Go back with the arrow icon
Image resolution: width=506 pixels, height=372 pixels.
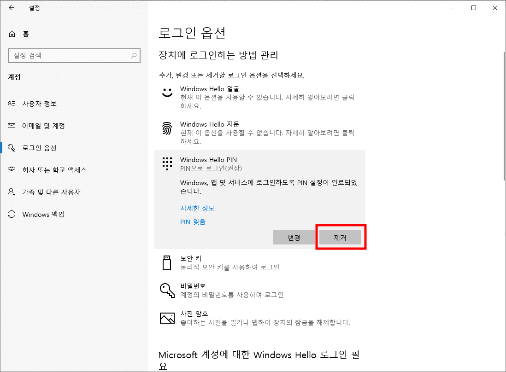[x=12, y=8]
